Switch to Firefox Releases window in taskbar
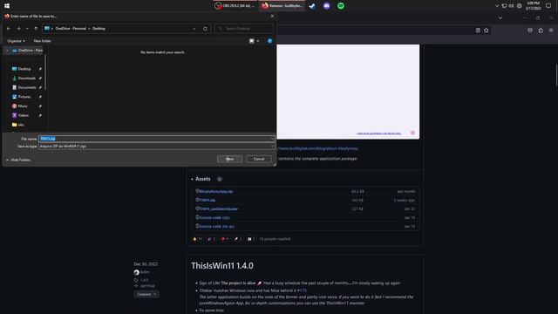This screenshot has width=558, height=314. pyautogui.click(x=282, y=6)
